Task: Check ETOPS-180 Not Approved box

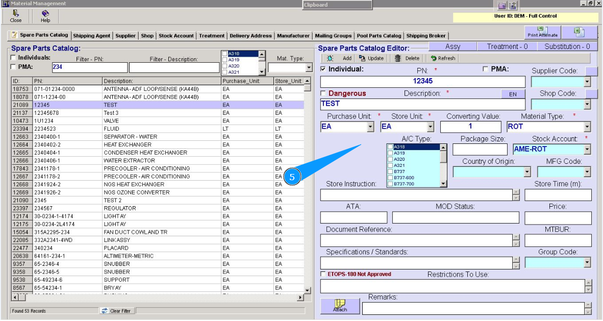Action: (323, 274)
